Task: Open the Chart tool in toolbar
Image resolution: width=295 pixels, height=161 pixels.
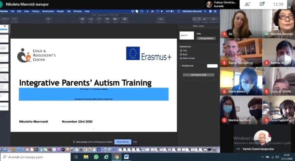Action: (x=91, y=19)
